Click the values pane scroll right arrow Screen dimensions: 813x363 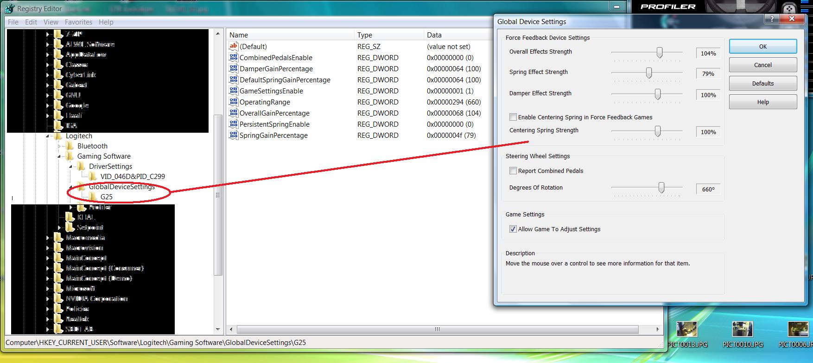(658, 329)
